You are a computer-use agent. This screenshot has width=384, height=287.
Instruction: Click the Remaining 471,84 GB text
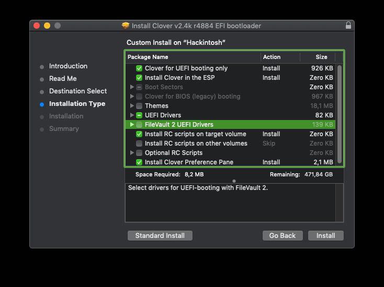(x=301, y=174)
